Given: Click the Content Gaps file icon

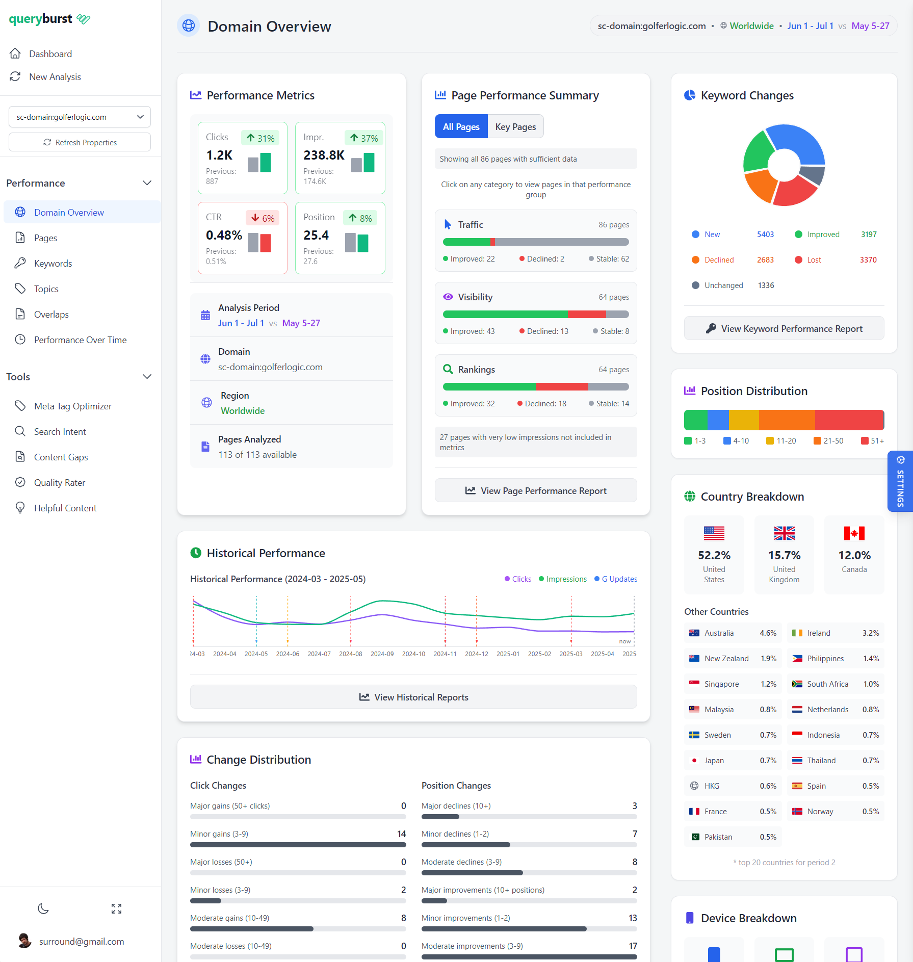Looking at the screenshot, I should click(x=20, y=457).
